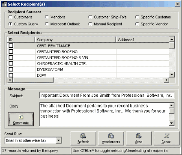Select the CHIROPRACTIC HEALTH CTR. company cell
The image size is (182, 155).
pos(76,63)
